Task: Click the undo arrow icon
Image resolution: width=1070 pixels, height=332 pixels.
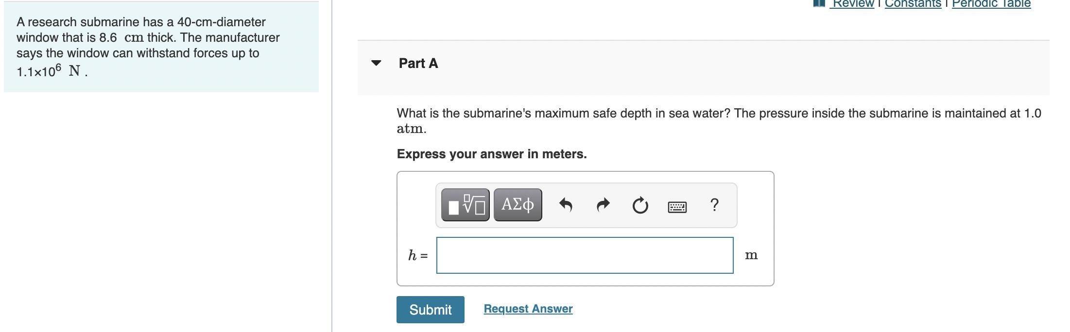Action: 565,205
